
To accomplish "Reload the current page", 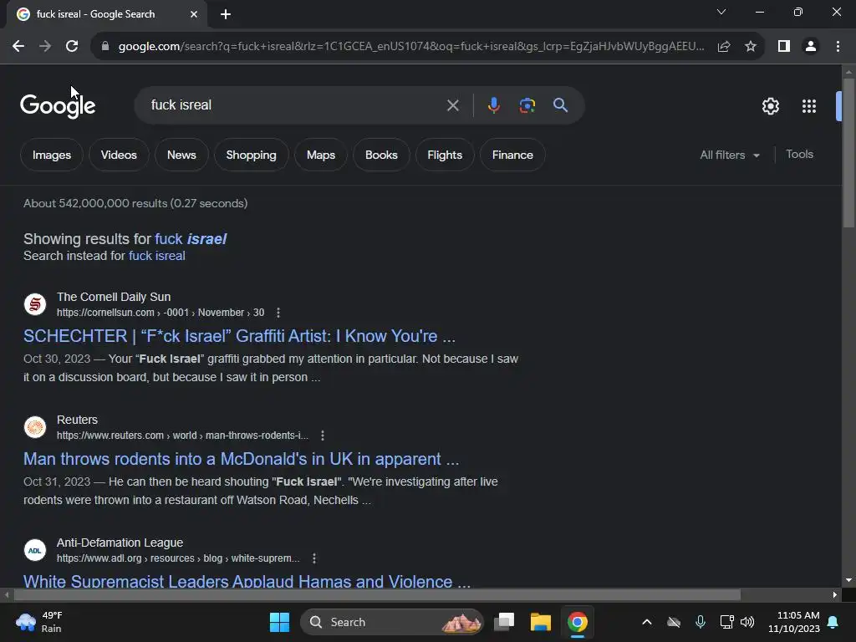I will 72,47.
